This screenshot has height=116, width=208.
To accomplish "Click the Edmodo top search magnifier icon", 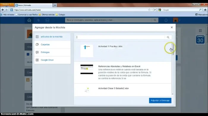I will point(155,20).
